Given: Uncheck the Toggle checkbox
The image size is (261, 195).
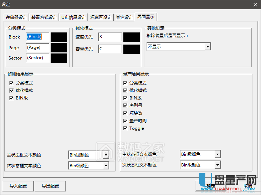Looking at the screenshot, I should pyautogui.click(x=125, y=128).
